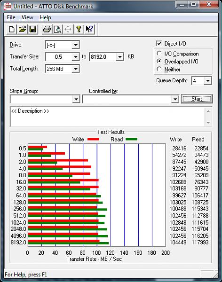Select the I/O Comparison radio button
Screen dimensions: 222x282
click(159, 54)
